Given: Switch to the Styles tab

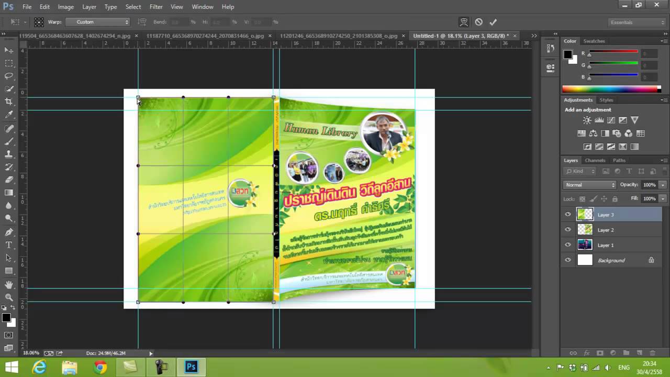Looking at the screenshot, I should [x=606, y=100].
